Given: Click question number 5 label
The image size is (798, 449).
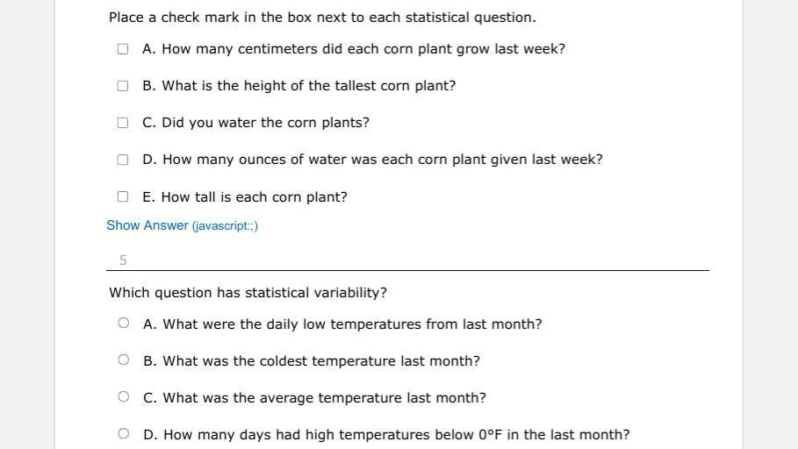Looking at the screenshot, I should tap(123, 260).
